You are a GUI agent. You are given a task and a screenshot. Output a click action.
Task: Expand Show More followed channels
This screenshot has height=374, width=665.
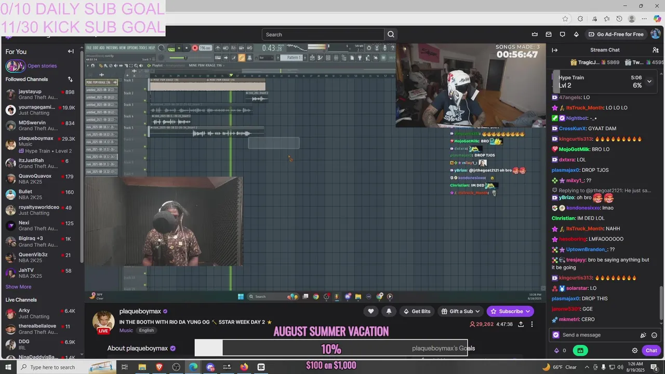(18, 287)
